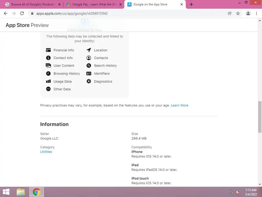Go forward in browser history
Viewport: 262px width, 197px height.
pos(14,13)
